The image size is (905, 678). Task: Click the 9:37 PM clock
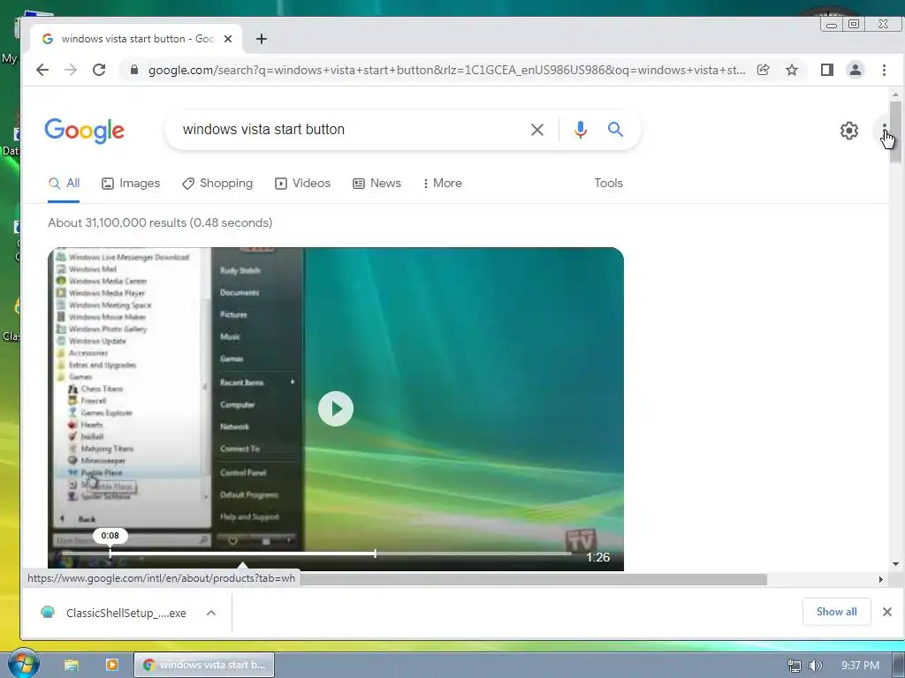(x=860, y=666)
